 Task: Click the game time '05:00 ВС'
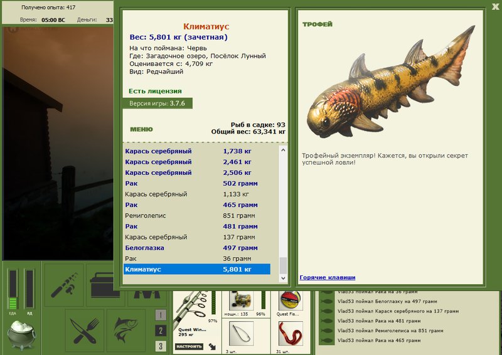pos(53,20)
